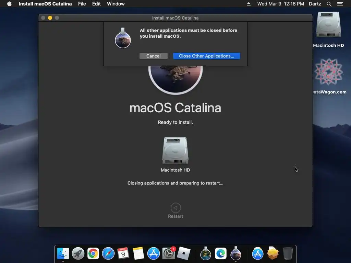Open the Applications folder stack in Dock

[x=258, y=253]
